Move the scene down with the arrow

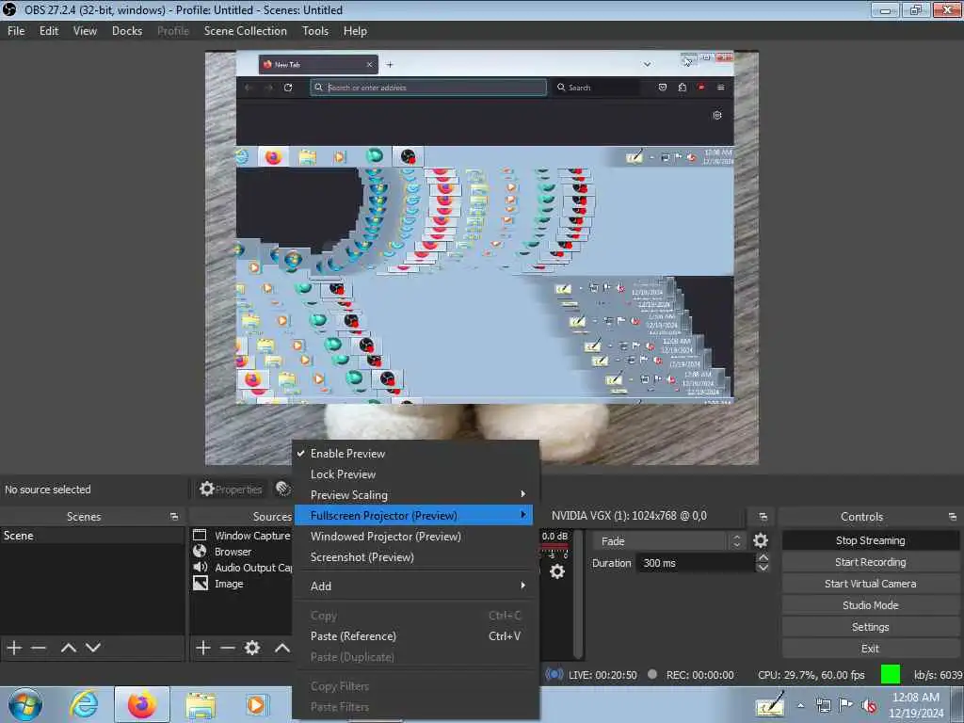pos(93,648)
